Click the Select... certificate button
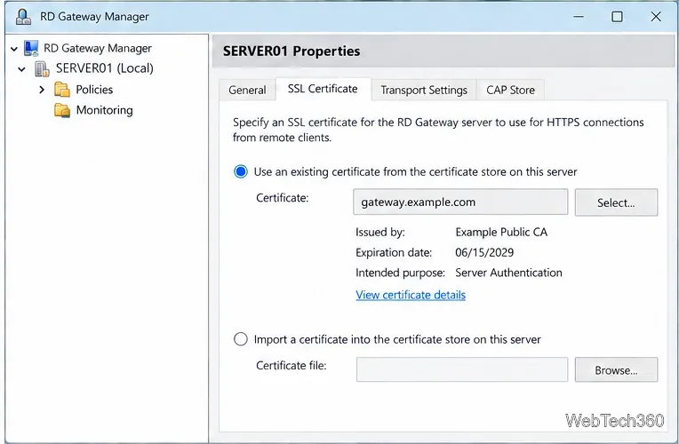Viewport: 679px width, 444px height. [616, 202]
